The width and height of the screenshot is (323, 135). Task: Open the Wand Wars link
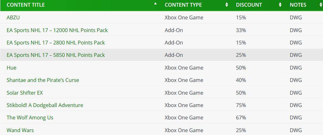[20, 130]
